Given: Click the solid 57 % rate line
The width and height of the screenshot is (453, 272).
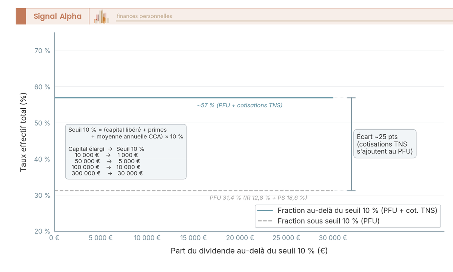Looking at the screenshot, I should coord(194,98).
